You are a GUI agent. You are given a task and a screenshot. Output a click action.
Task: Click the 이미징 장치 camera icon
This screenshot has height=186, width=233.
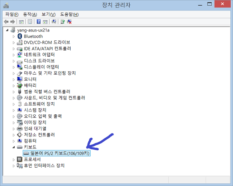click(x=20, y=122)
